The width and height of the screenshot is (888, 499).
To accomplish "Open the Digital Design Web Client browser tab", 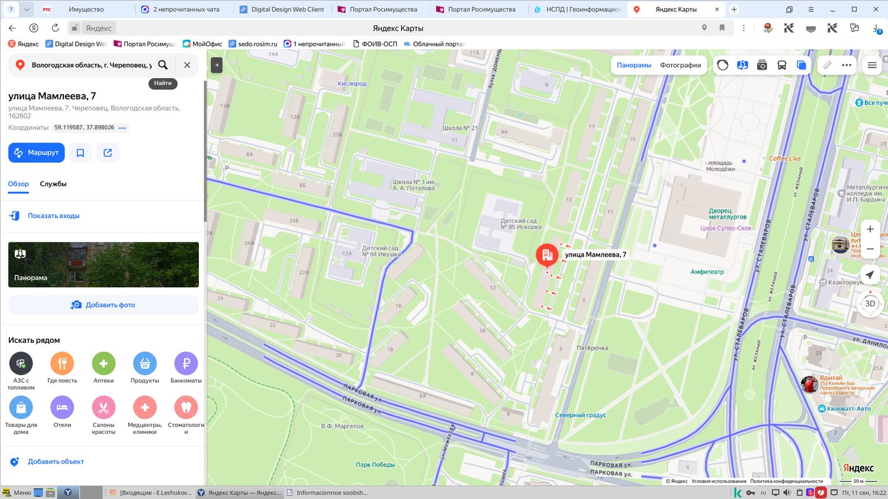I will pos(282,9).
